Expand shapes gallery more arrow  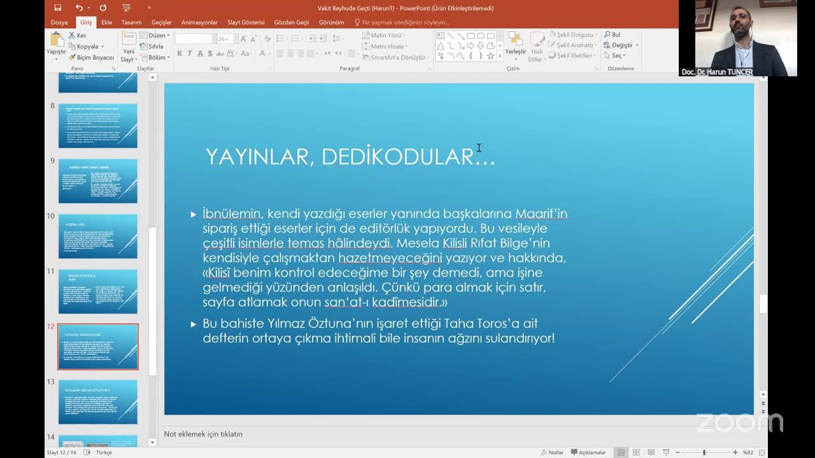(500, 56)
